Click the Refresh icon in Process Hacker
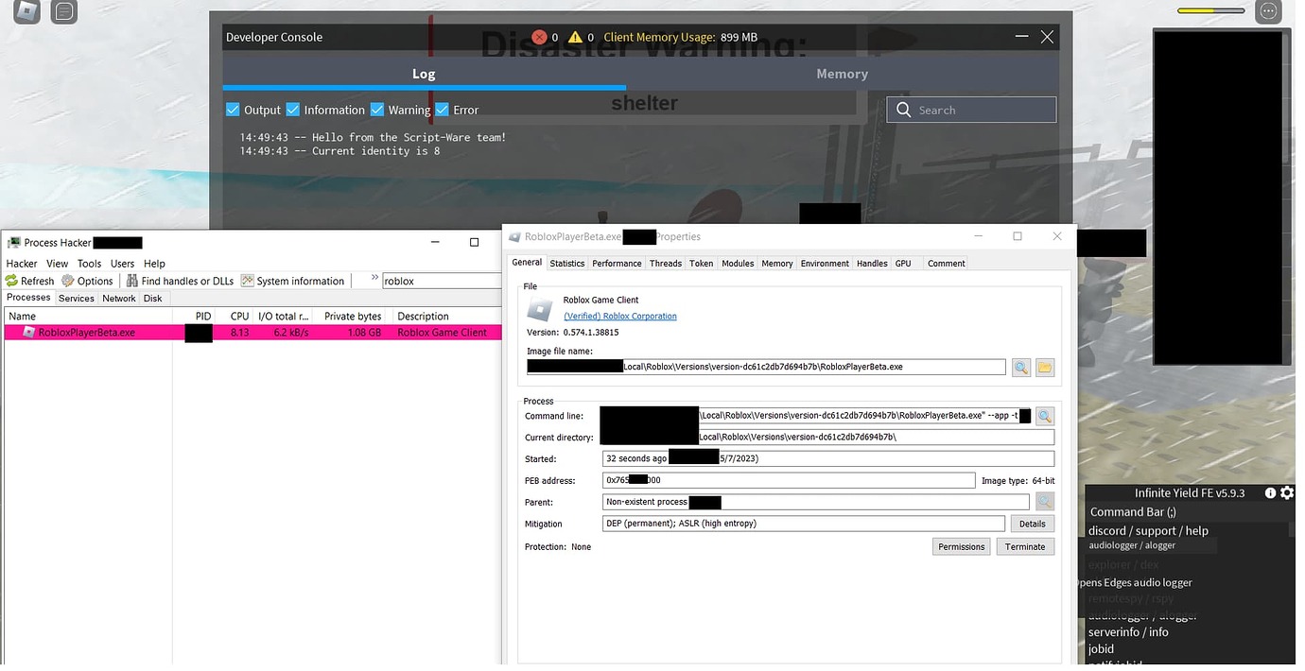This screenshot has height=671, width=1305. point(9,281)
